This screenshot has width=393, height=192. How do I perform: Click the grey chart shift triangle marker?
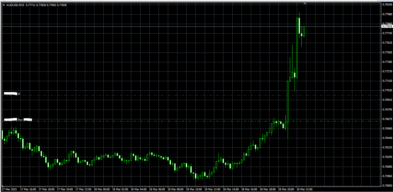click(x=305, y=3)
